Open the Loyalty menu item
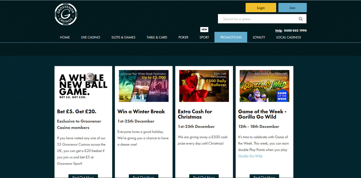 point(259,37)
